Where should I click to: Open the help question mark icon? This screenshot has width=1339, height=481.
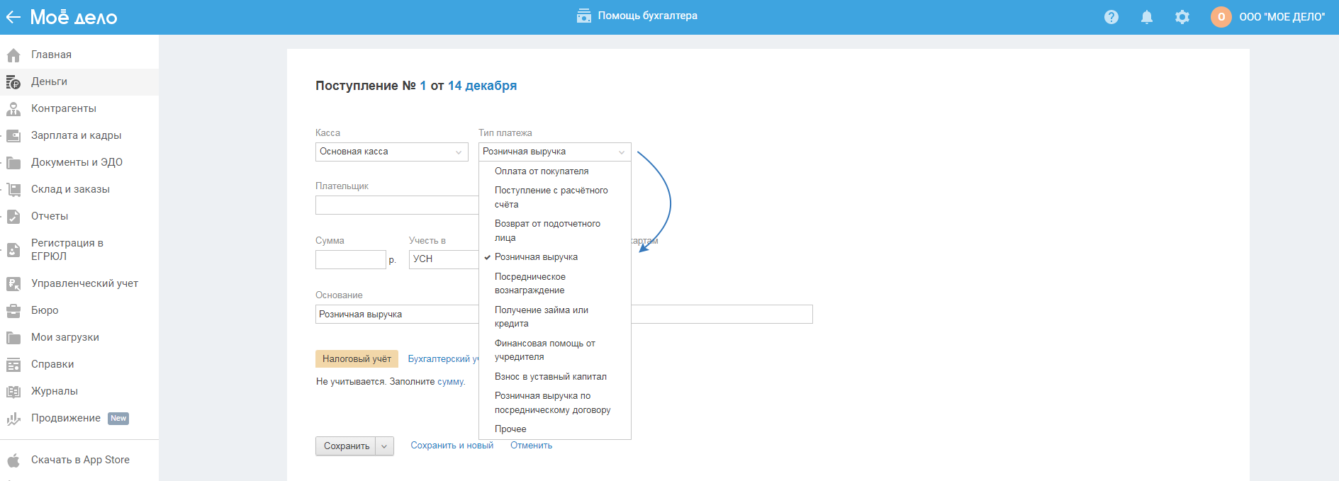tap(1111, 17)
